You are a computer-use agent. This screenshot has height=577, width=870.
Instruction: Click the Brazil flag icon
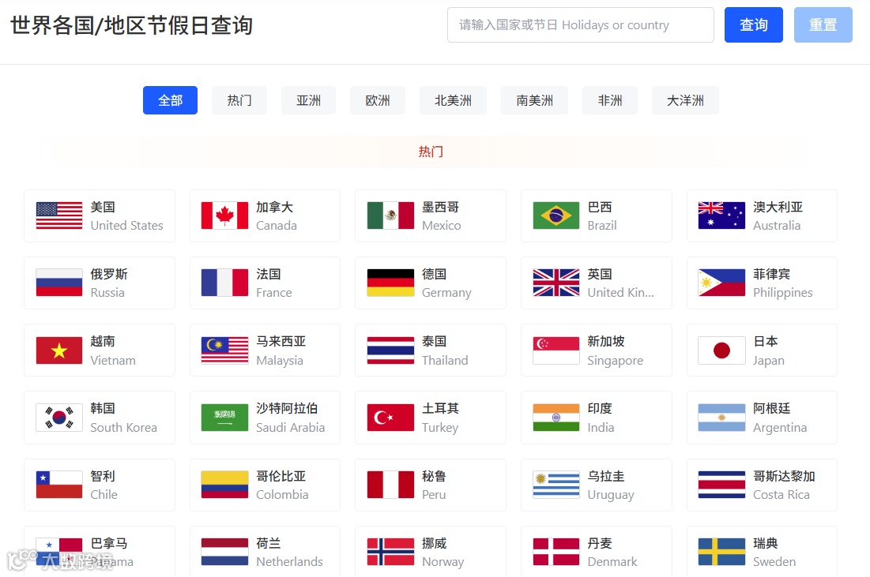pos(556,215)
